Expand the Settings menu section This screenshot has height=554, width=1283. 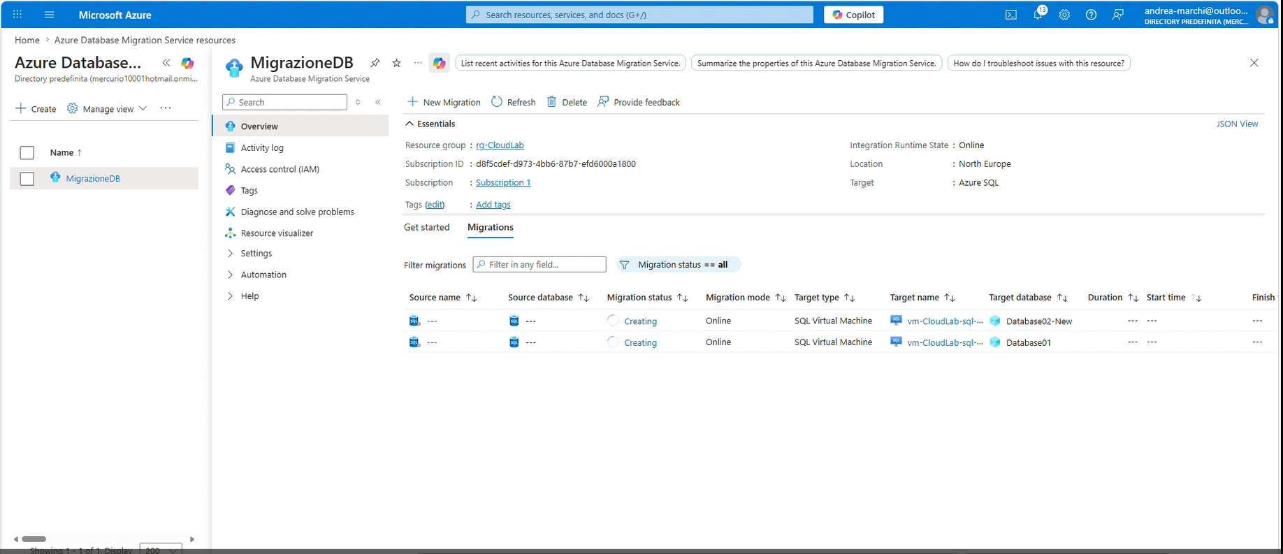pos(256,254)
